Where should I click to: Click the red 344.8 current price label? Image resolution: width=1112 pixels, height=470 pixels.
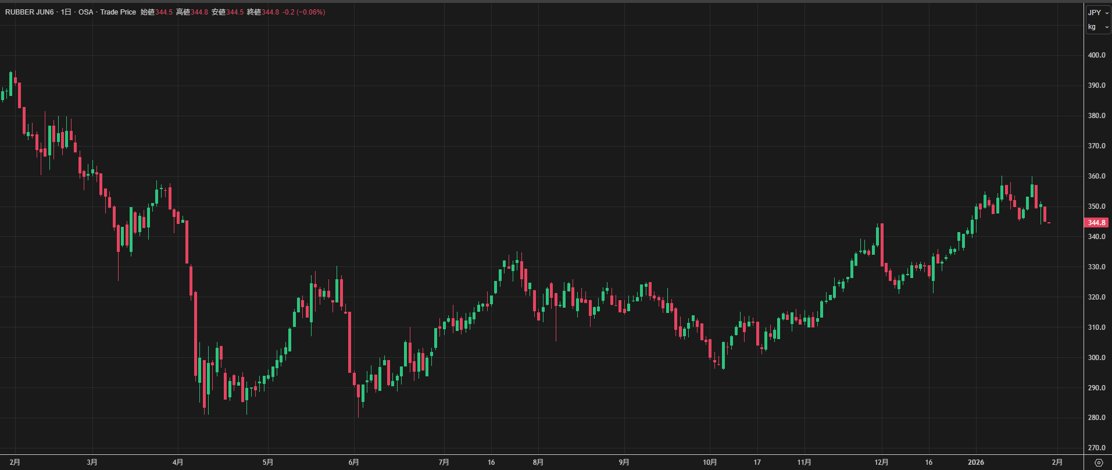(x=1096, y=223)
